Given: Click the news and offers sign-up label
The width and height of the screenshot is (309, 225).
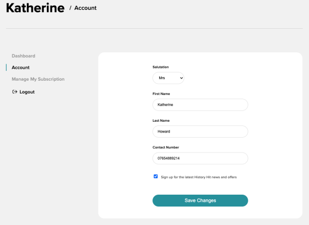Looking at the screenshot, I should click(198, 177).
